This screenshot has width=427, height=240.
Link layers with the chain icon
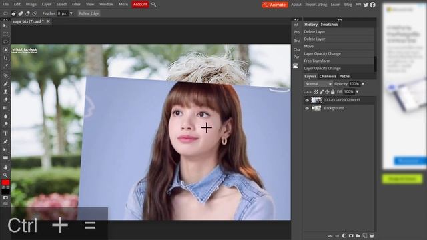pyautogui.click(x=330, y=235)
